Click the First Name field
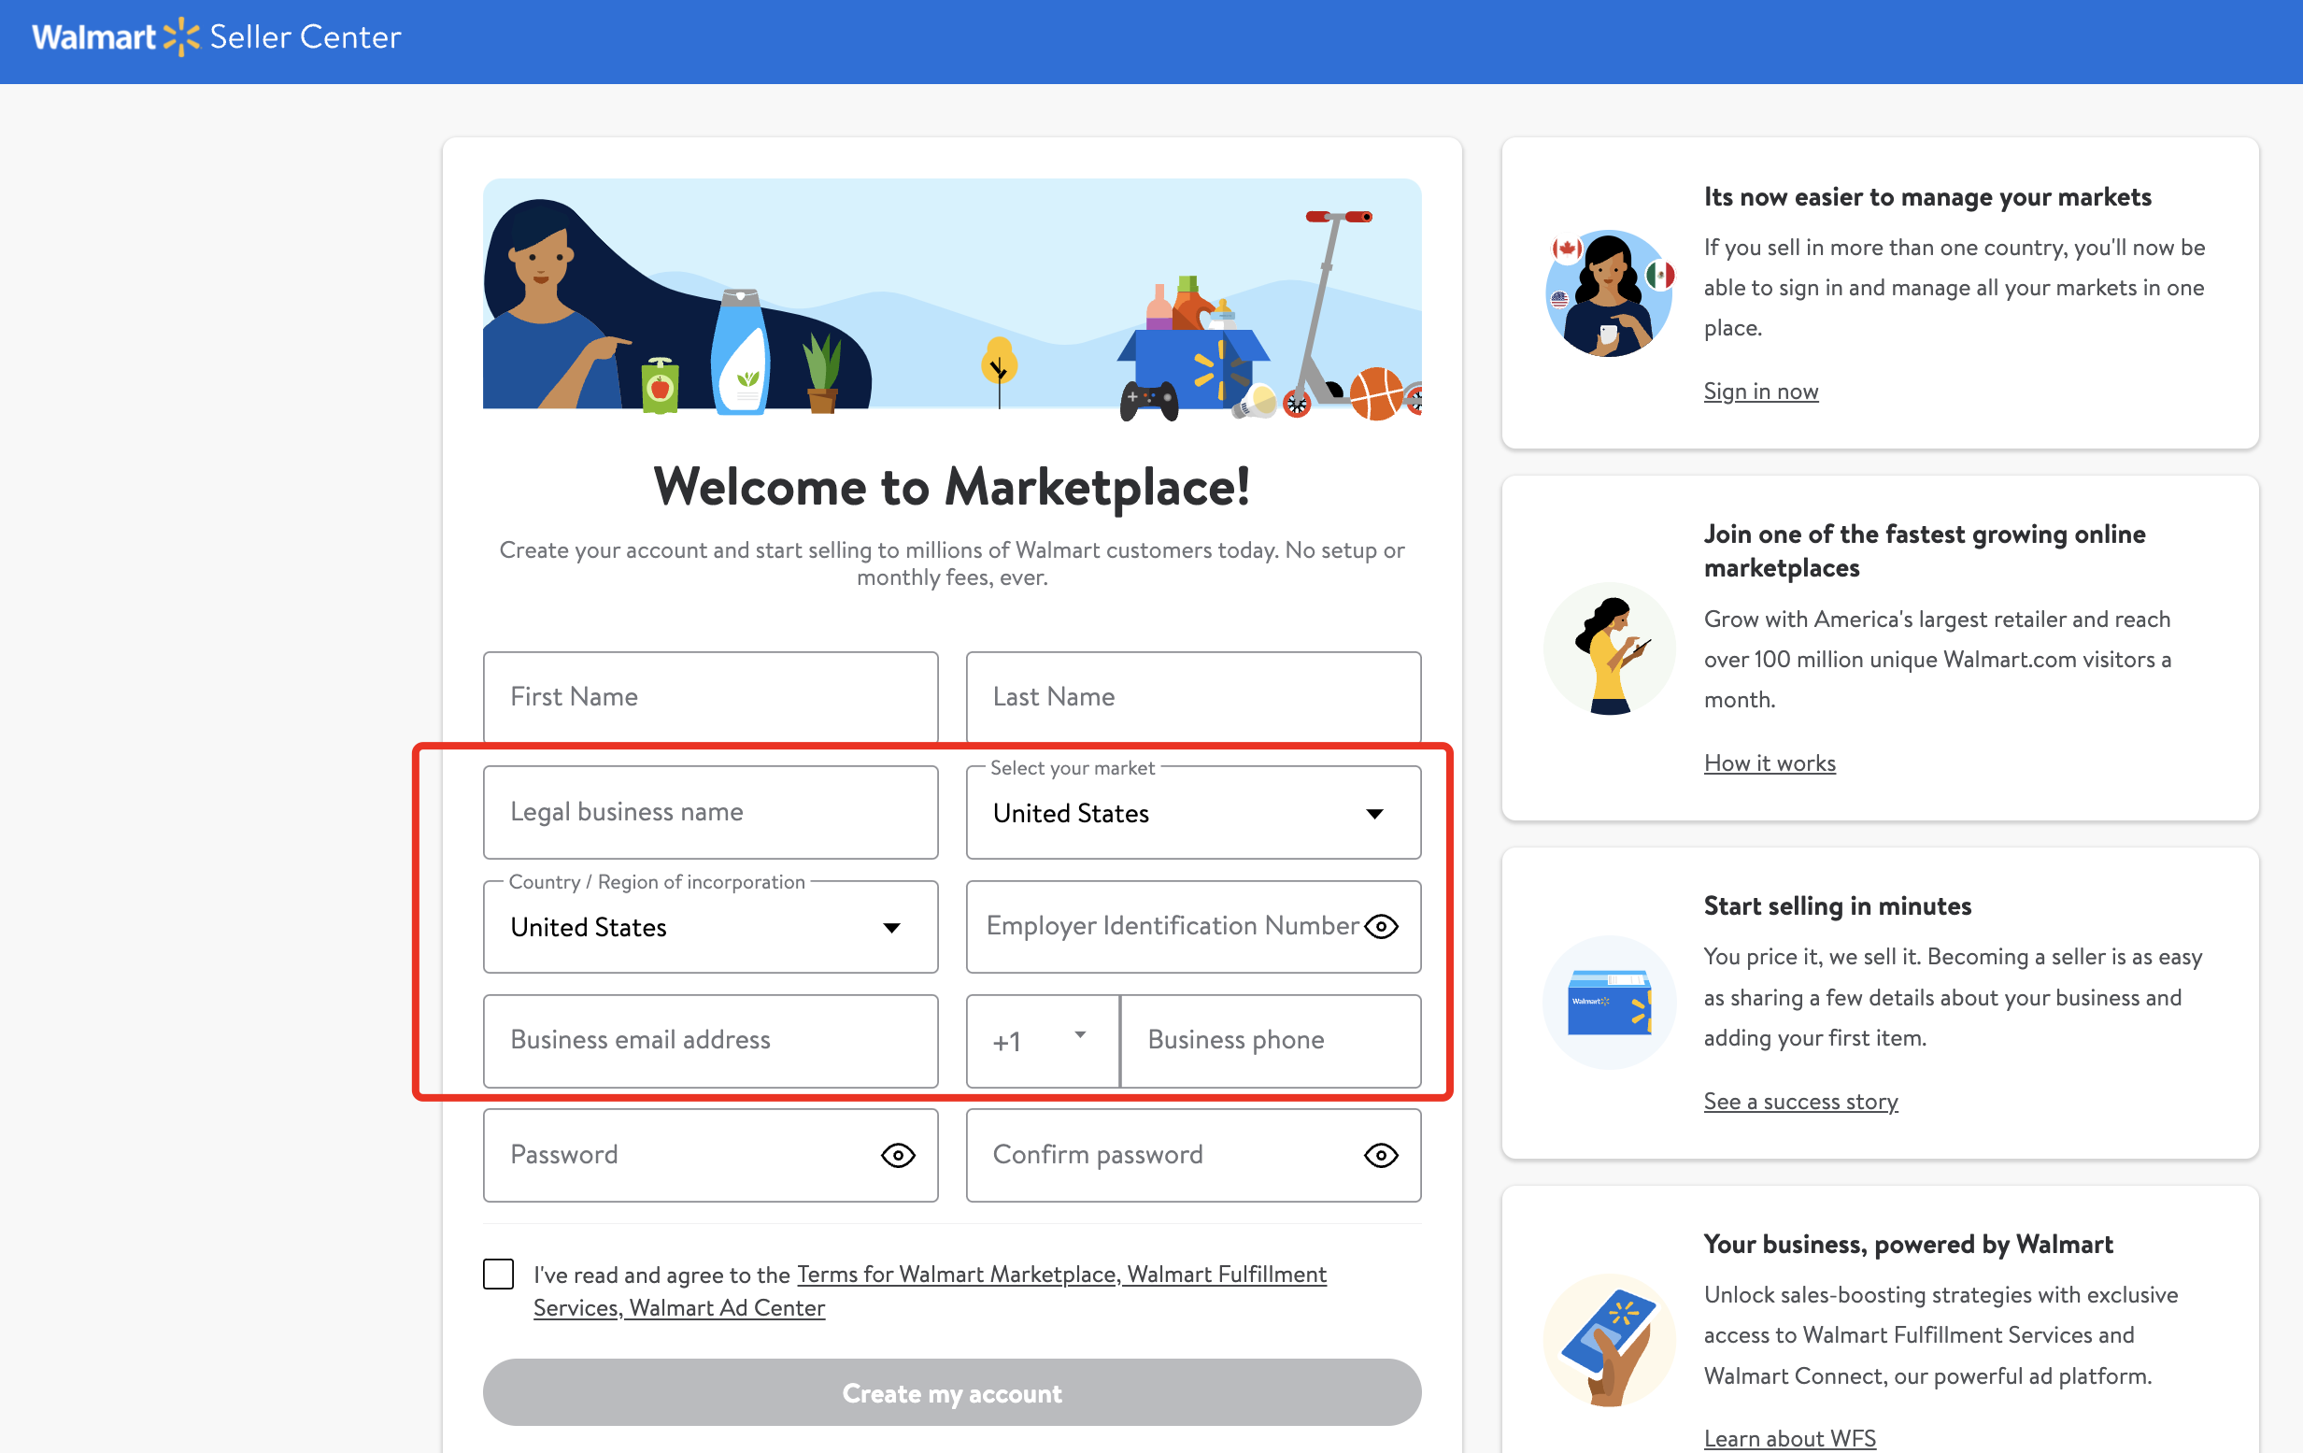The width and height of the screenshot is (2303, 1453). [711, 697]
